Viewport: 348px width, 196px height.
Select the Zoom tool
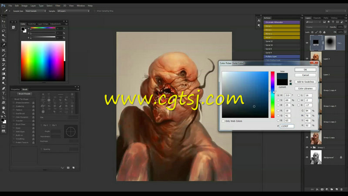(3, 112)
